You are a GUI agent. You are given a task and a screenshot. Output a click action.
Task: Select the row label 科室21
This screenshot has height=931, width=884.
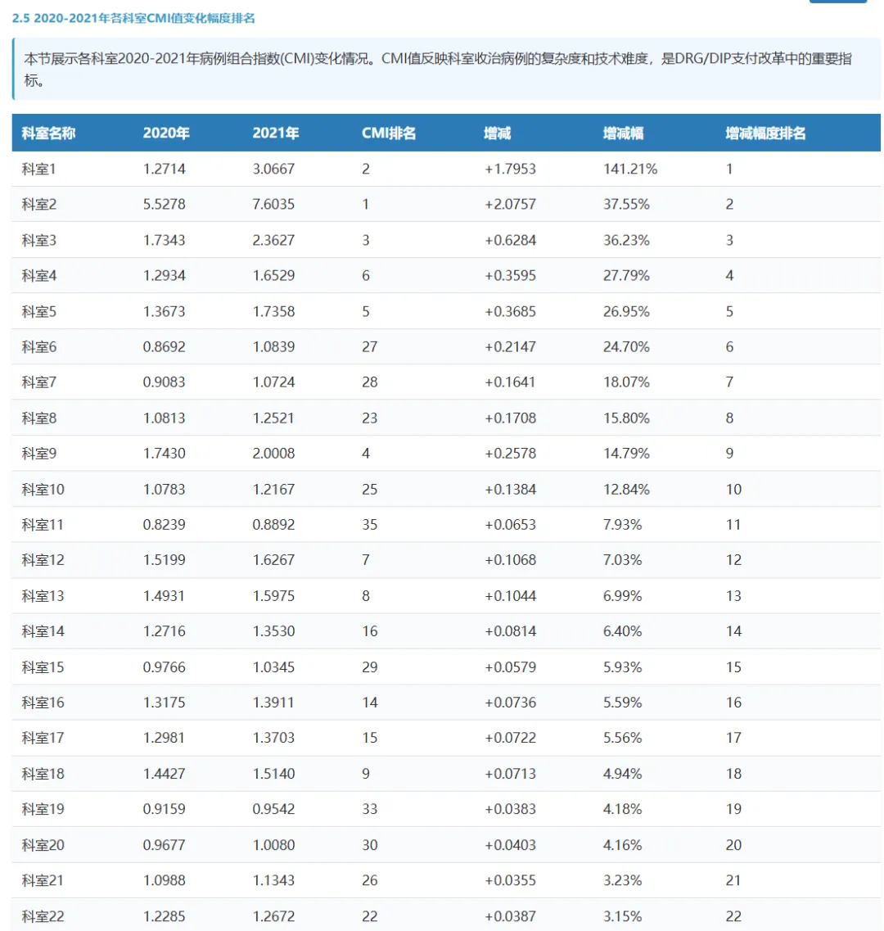(x=43, y=880)
